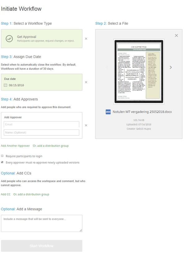
Task: Click the Uploaded: 07/16/2018 text
Action: click(x=139, y=124)
